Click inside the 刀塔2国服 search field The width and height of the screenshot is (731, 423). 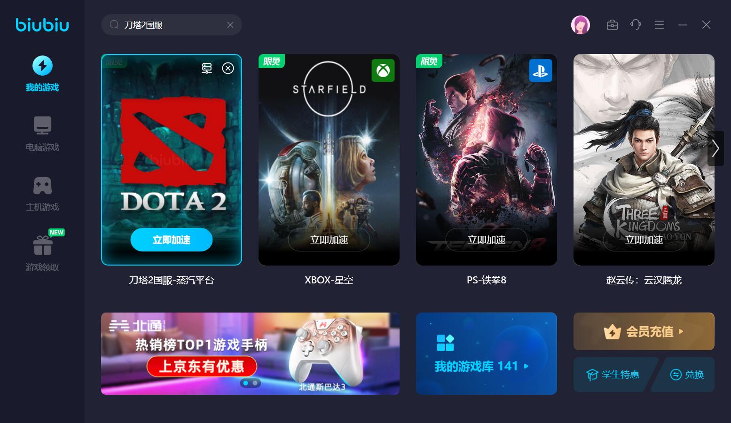click(x=172, y=25)
